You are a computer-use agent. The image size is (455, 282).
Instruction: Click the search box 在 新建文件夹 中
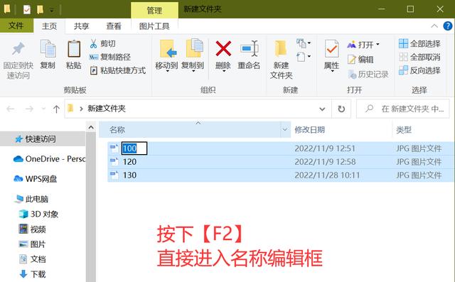(x=403, y=109)
